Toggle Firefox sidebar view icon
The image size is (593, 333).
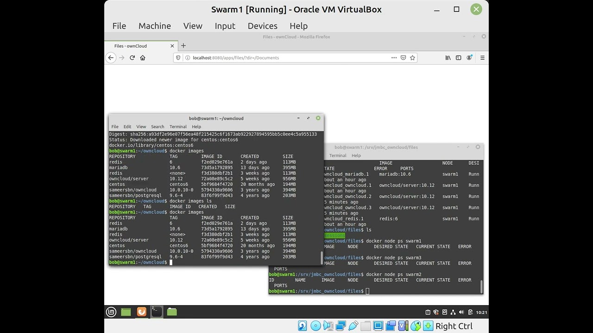click(459, 58)
